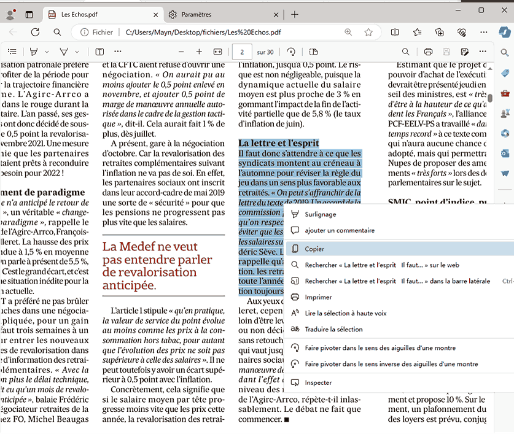Toggle the page view layout button

(x=313, y=52)
